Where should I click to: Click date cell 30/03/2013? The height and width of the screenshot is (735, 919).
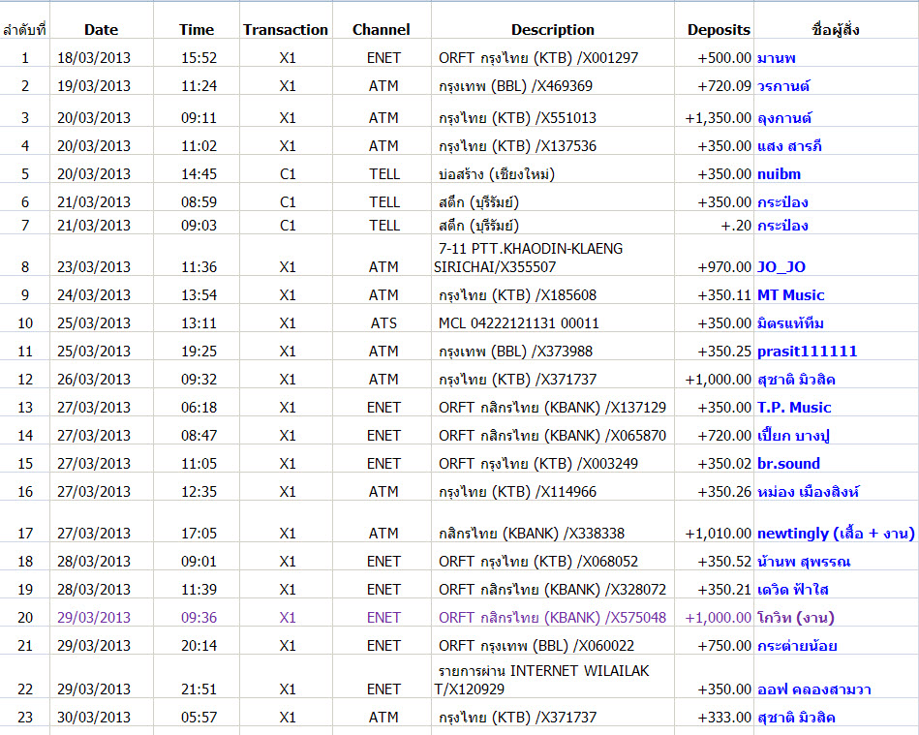pos(94,718)
